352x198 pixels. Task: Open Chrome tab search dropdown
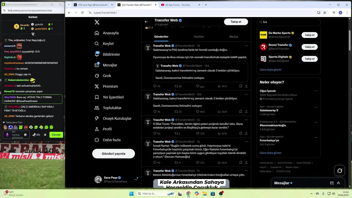tap(68, 5)
